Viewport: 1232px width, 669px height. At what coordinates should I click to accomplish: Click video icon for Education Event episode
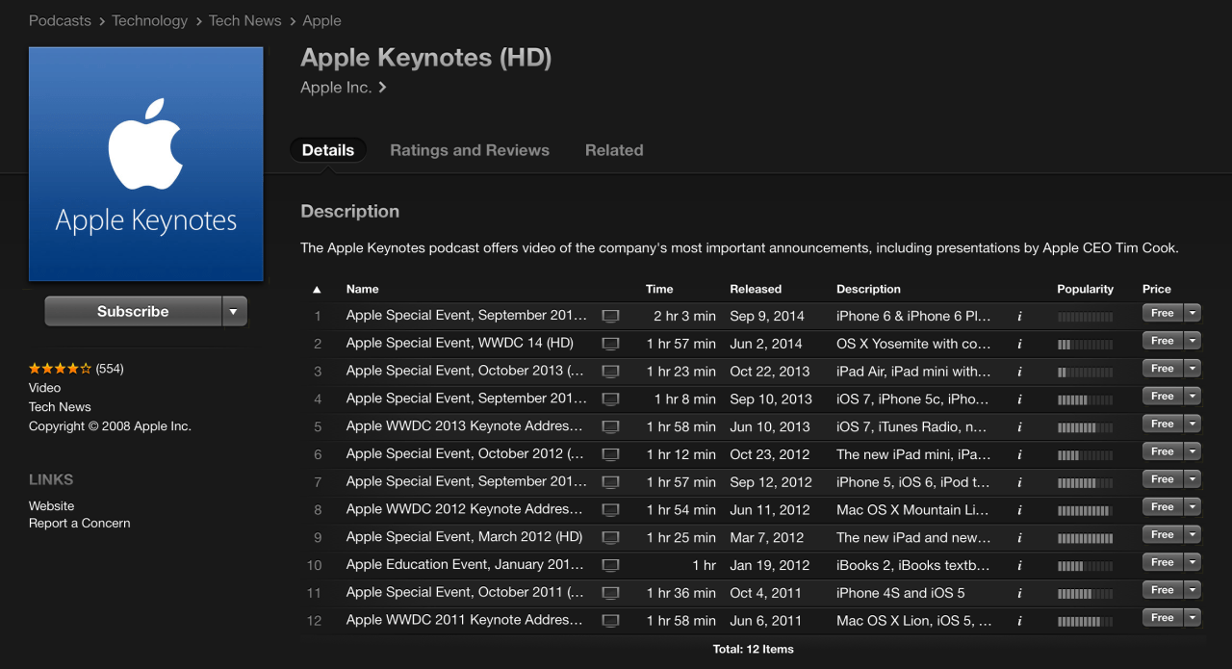610,565
